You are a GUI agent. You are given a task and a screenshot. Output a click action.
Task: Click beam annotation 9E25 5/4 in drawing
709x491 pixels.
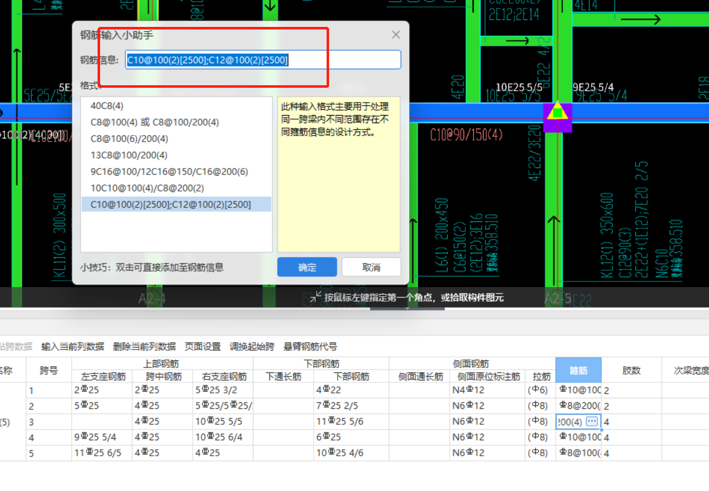(593, 87)
